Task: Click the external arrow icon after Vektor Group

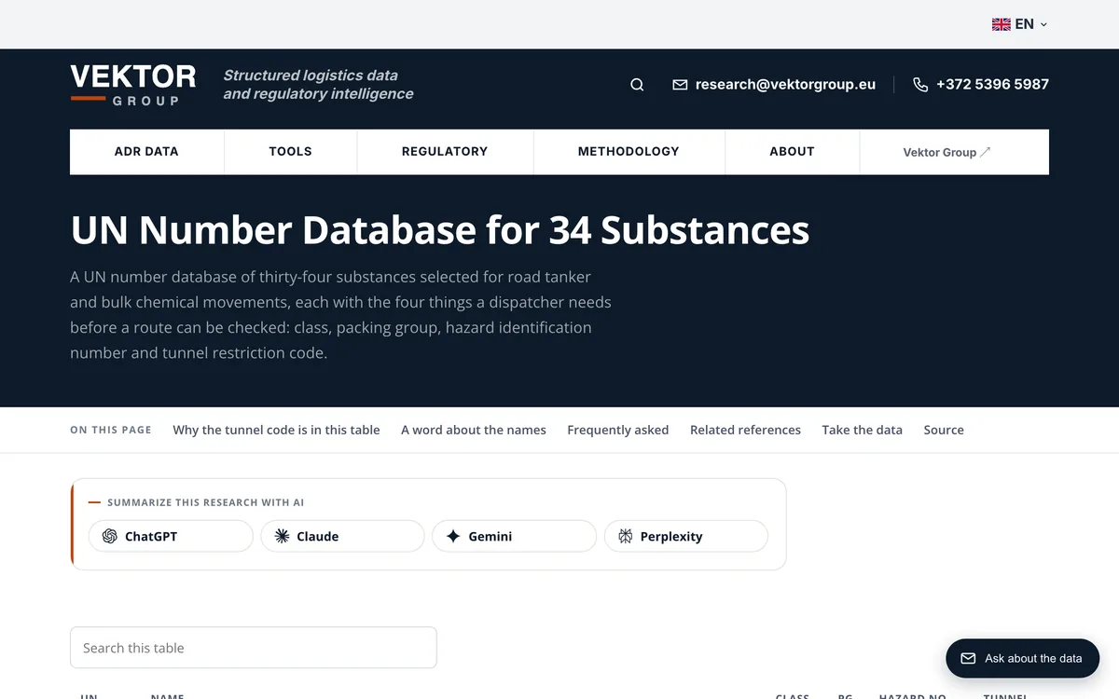Action: coord(986,152)
